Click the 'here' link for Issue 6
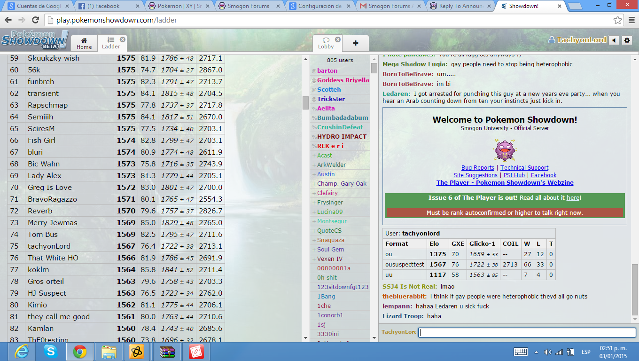The height and width of the screenshot is (361, 639). click(573, 198)
